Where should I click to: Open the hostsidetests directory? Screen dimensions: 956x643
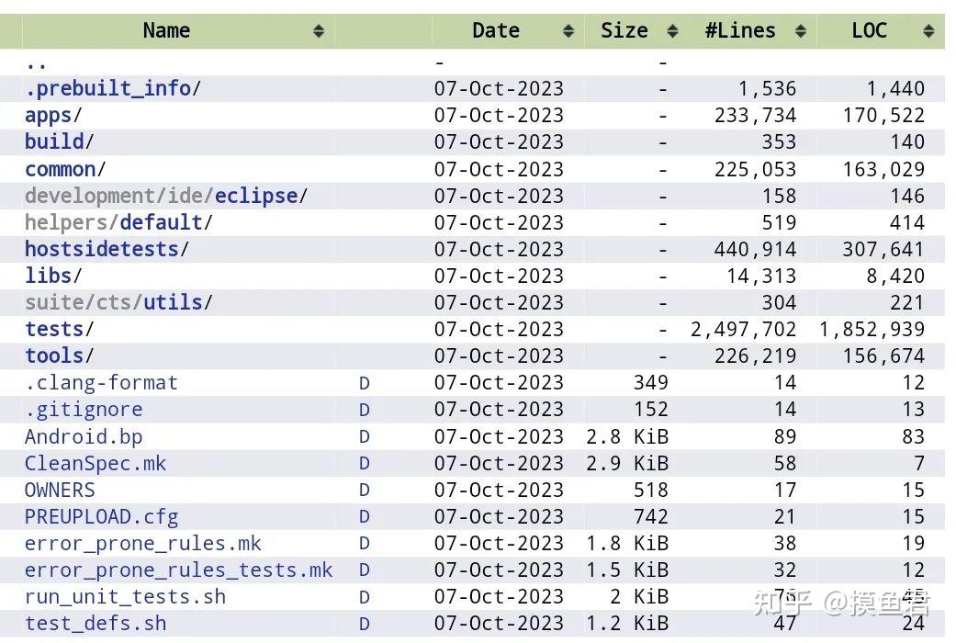coord(102,249)
